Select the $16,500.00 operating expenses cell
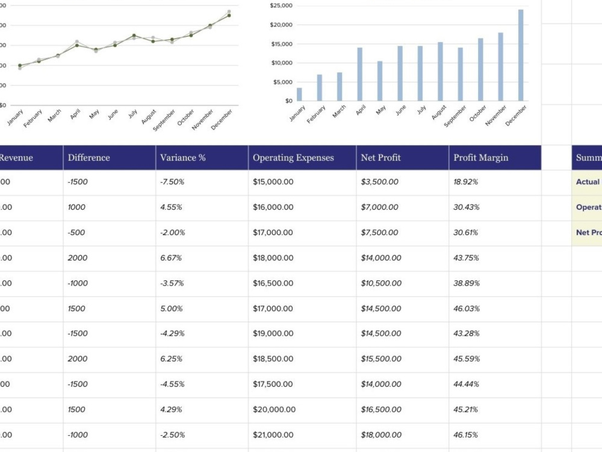 point(302,283)
